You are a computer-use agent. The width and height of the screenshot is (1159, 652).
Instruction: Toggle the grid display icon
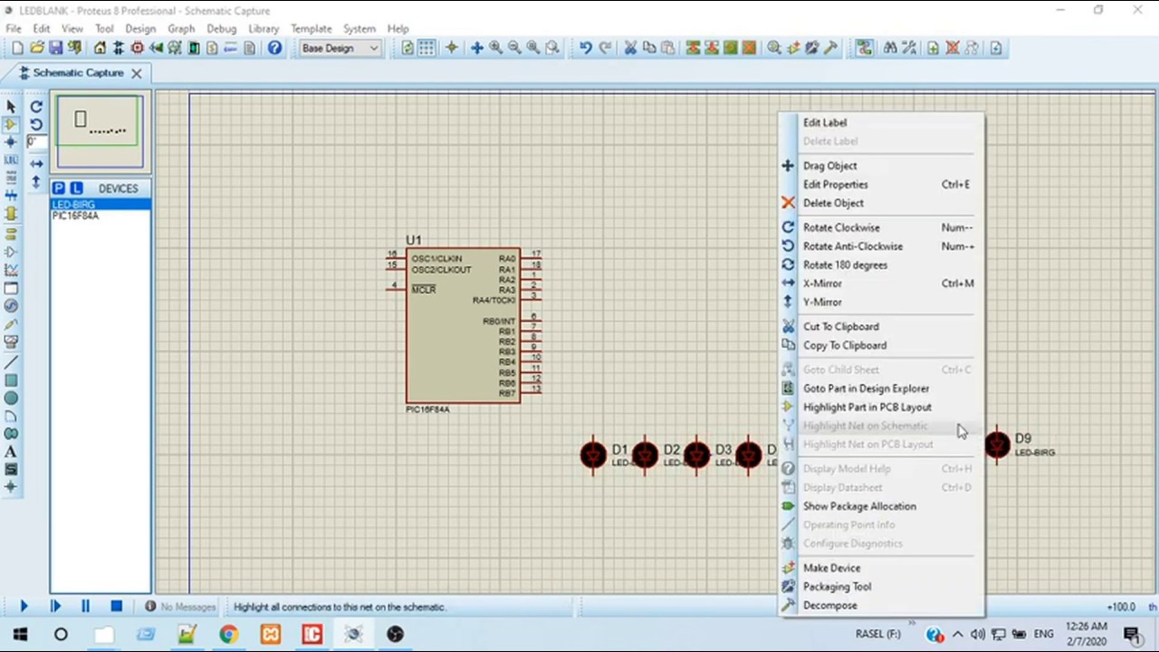point(426,48)
